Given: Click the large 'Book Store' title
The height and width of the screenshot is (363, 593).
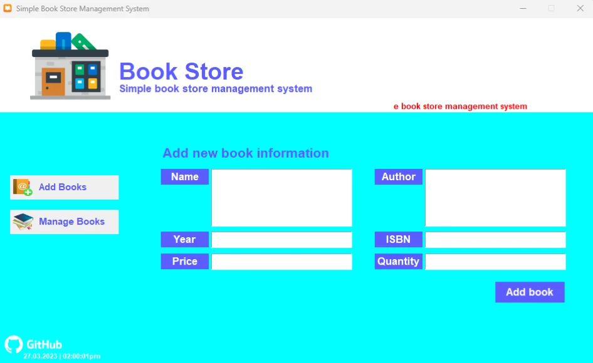Looking at the screenshot, I should click(x=181, y=71).
